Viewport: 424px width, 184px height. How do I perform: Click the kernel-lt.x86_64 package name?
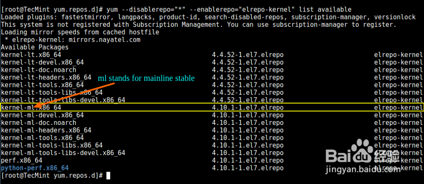(31, 55)
